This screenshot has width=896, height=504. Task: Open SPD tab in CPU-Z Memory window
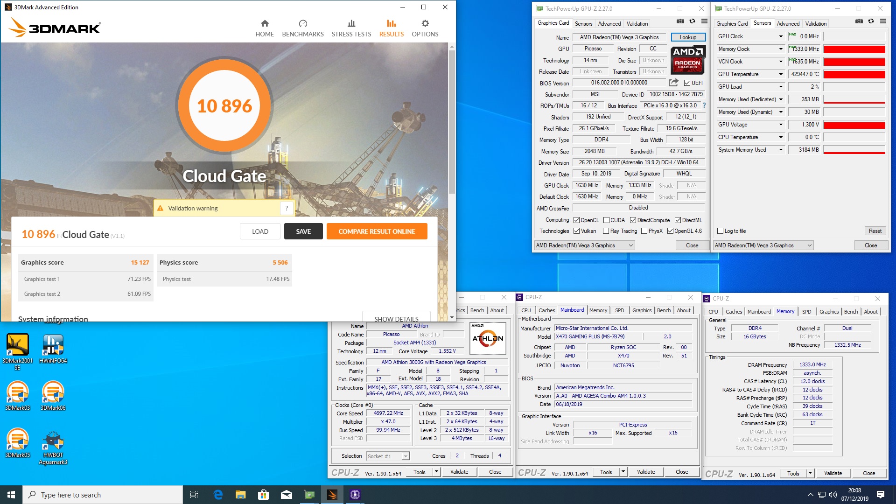point(806,312)
